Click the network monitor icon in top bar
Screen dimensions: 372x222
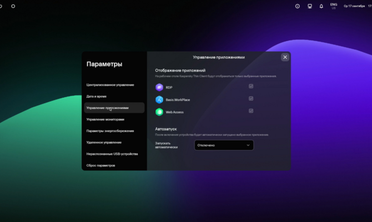[x=310, y=6]
